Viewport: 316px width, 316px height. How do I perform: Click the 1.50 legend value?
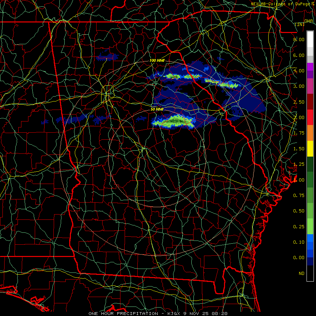click(299, 149)
